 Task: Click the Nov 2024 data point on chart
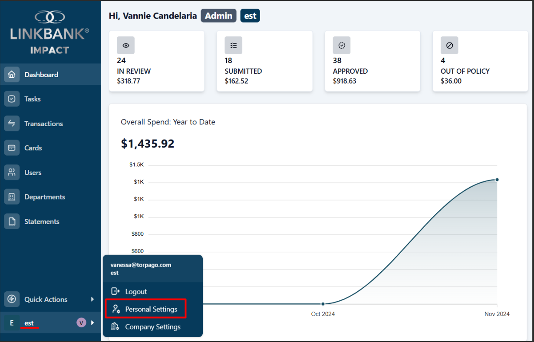pos(497,179)
